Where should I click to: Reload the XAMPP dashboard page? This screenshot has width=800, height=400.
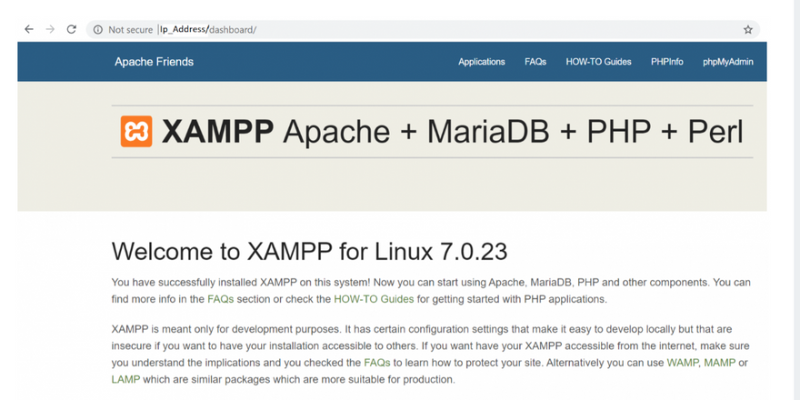coord(72,30)
